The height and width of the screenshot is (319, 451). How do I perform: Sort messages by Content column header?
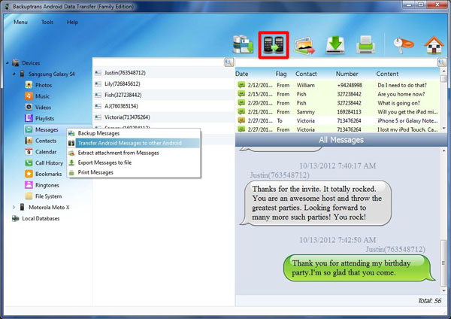[x=387, y=74]
